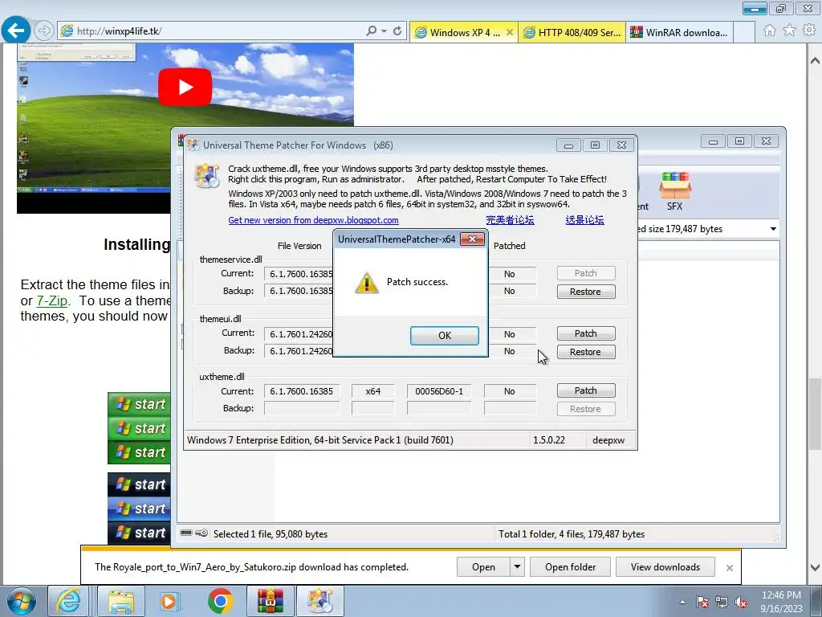Screen dimensions: 822x617
Task: Click deepxw in patcher status bar
Action: click(608, 440)
